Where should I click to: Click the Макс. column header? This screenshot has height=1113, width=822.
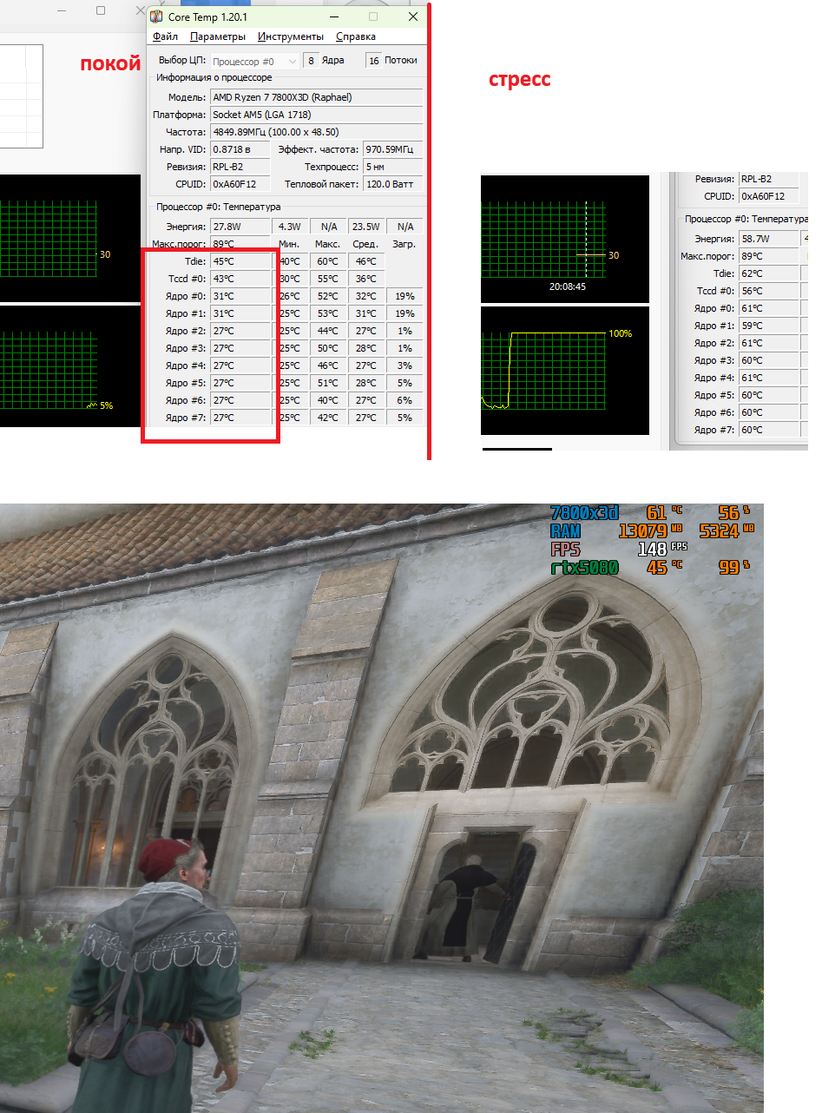point(327,244)
